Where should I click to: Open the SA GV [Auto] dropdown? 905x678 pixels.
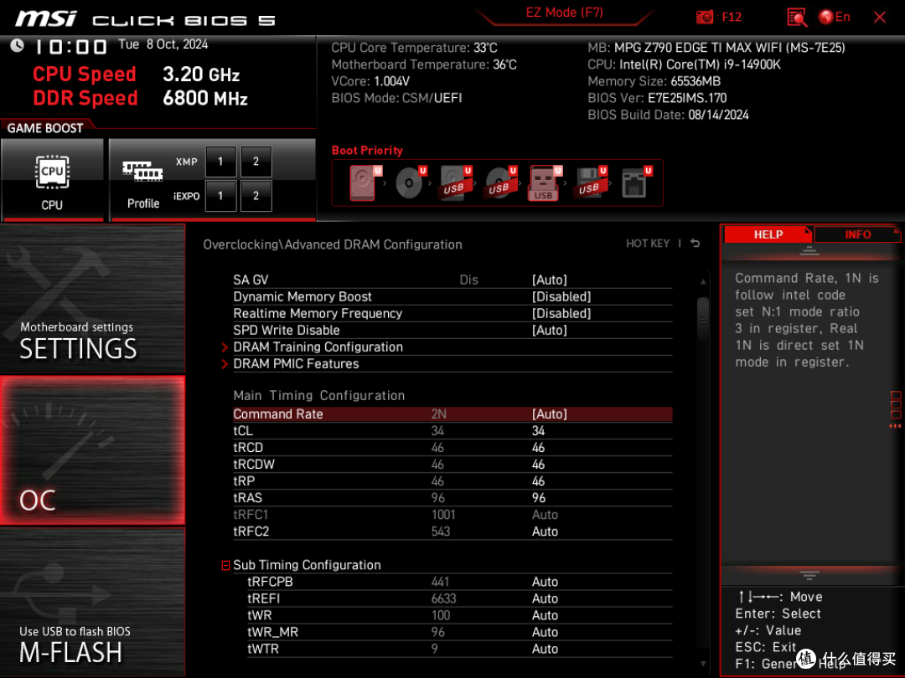(549, 280)
